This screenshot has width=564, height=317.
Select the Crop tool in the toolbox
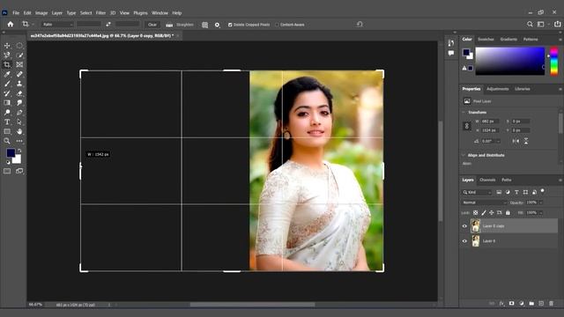[7, 64]
